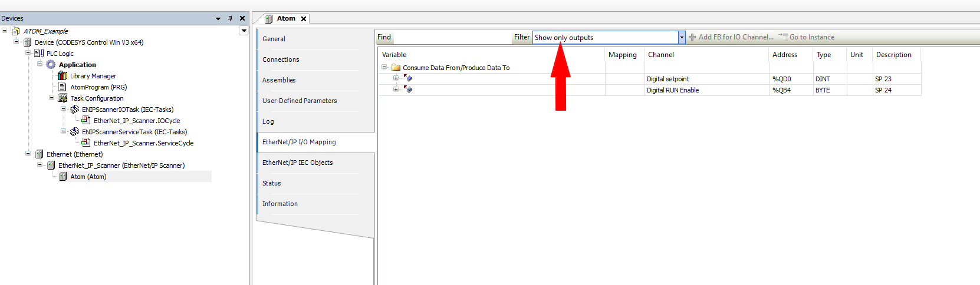Select the Digital setpoint channel cell

tap(706, 79)
